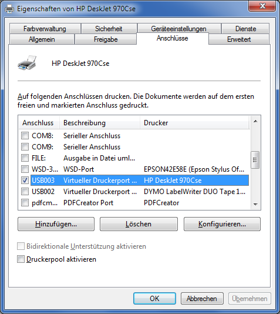This screenshot has height=314, width=280.
Task: Click the printer icon in the title bar
Action: 9,9
